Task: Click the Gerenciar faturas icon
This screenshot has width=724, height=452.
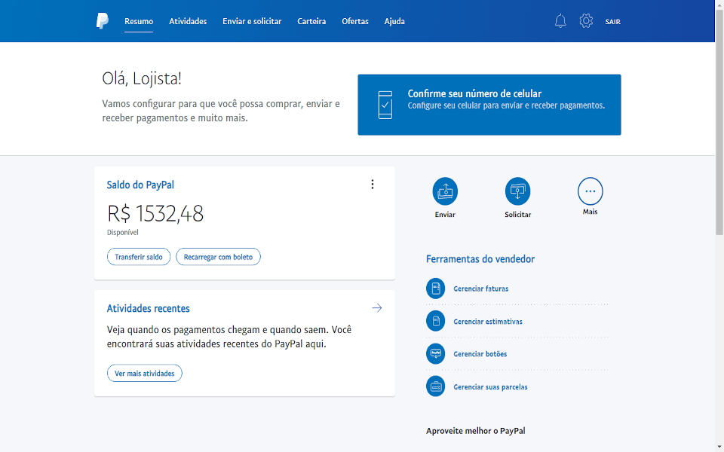Action: coord(435,289)
